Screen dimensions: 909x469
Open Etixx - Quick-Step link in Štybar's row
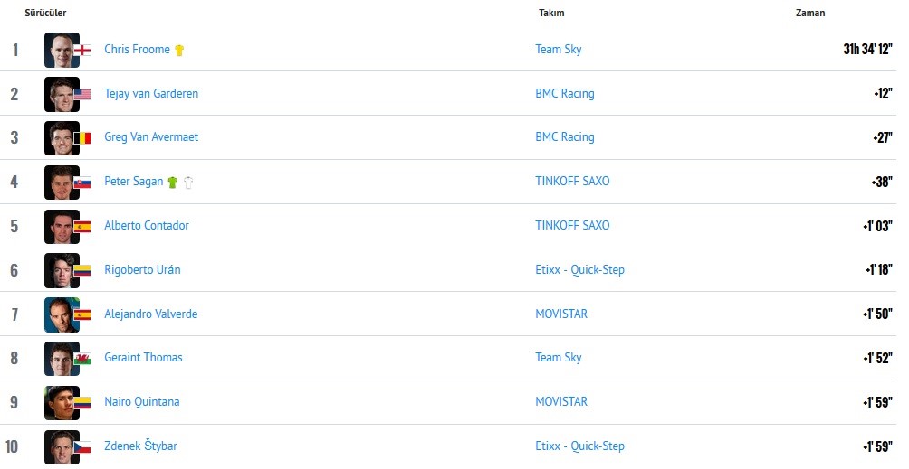click(x=579, y=446)
